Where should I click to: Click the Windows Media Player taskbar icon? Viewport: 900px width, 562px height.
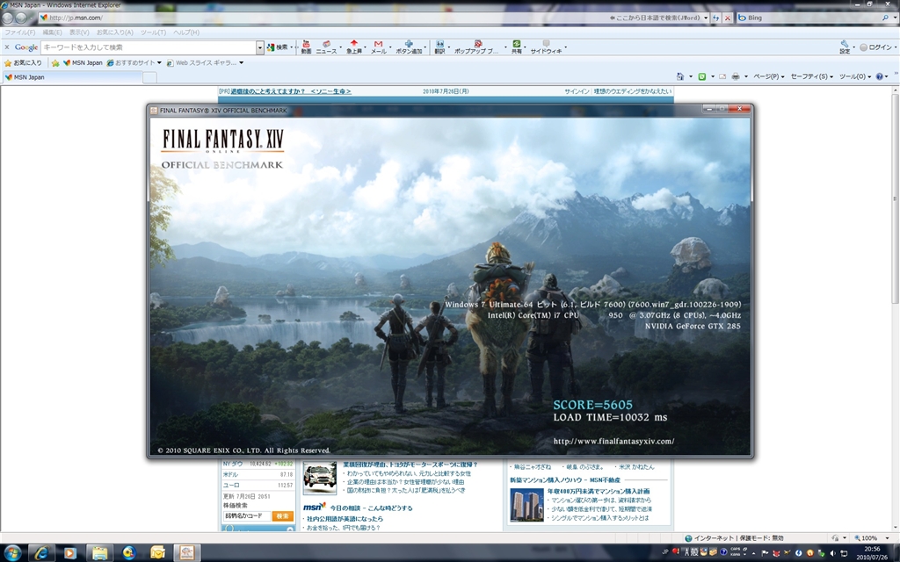click(70, 553)
